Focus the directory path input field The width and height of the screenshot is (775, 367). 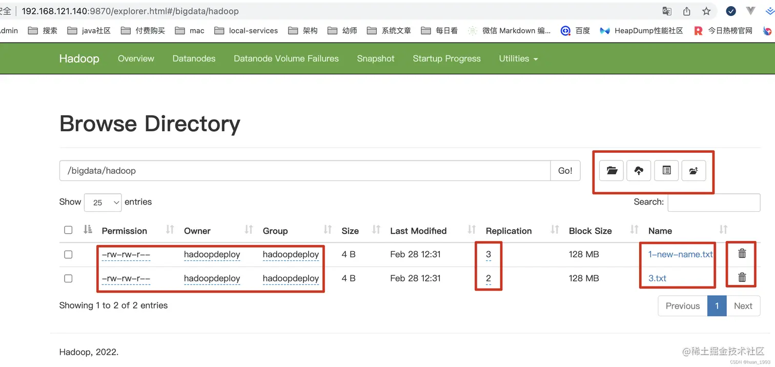pos(305,171)
